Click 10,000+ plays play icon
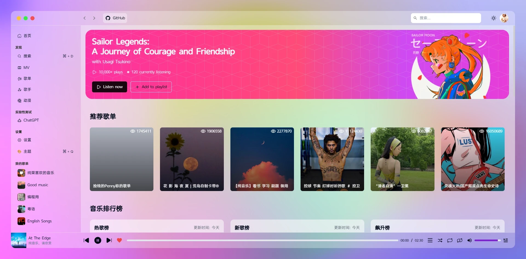 click(94, 72)
